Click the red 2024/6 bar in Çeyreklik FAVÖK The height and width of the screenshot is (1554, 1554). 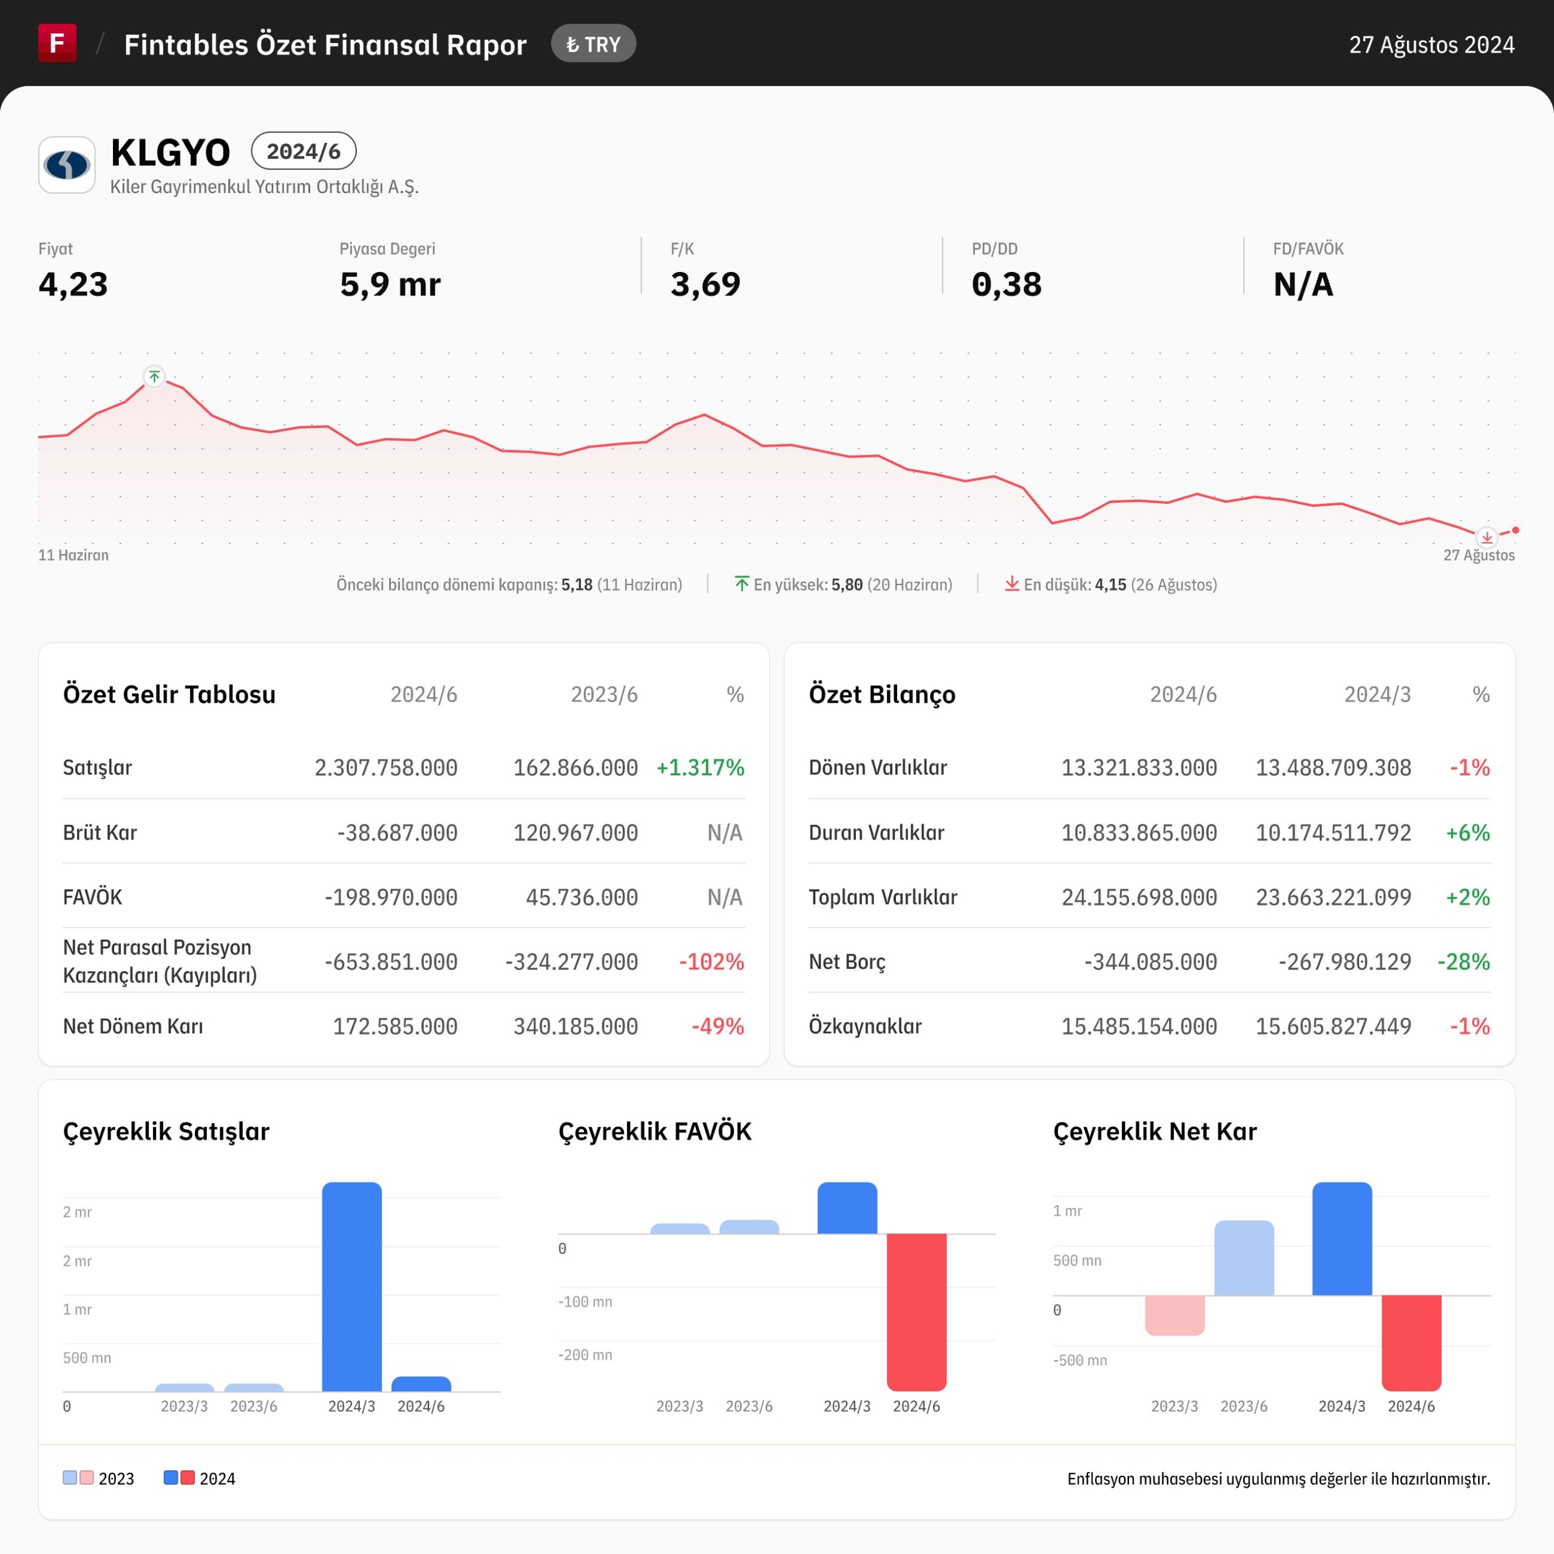tap(916, 1312)
